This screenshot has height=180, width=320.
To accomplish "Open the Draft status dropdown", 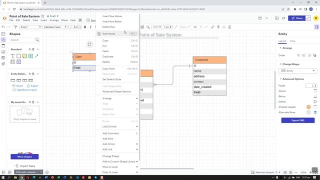I will coord(53,16).
